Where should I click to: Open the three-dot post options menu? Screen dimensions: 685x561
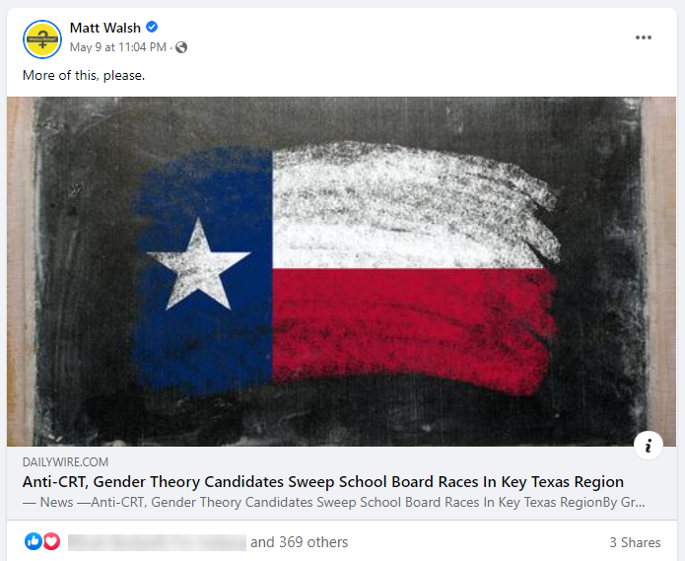[x=644, y=37]
